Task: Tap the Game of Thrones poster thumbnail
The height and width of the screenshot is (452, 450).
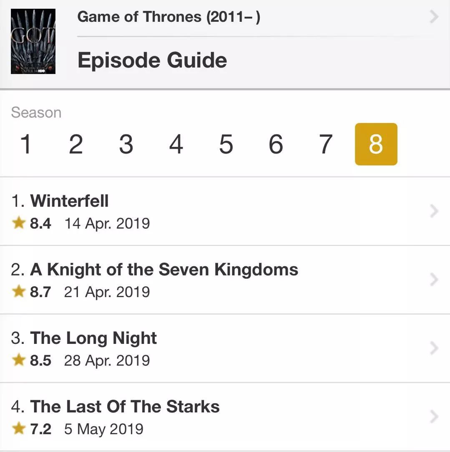Action: [33, 41]
